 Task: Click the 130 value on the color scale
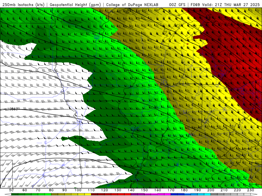[118, 190]
